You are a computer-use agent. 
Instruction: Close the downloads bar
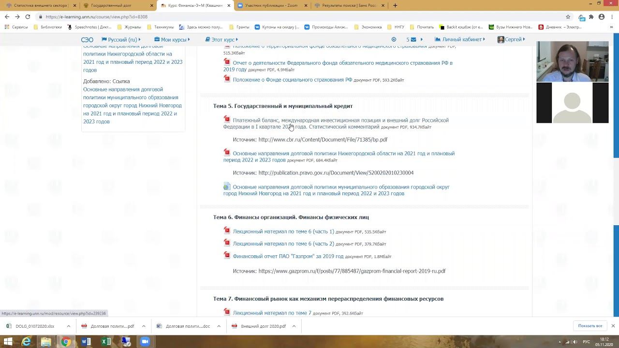coord(613,326)
